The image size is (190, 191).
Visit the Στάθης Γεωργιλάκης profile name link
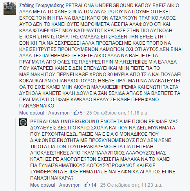pyautogui.click(x=42, y=5)
